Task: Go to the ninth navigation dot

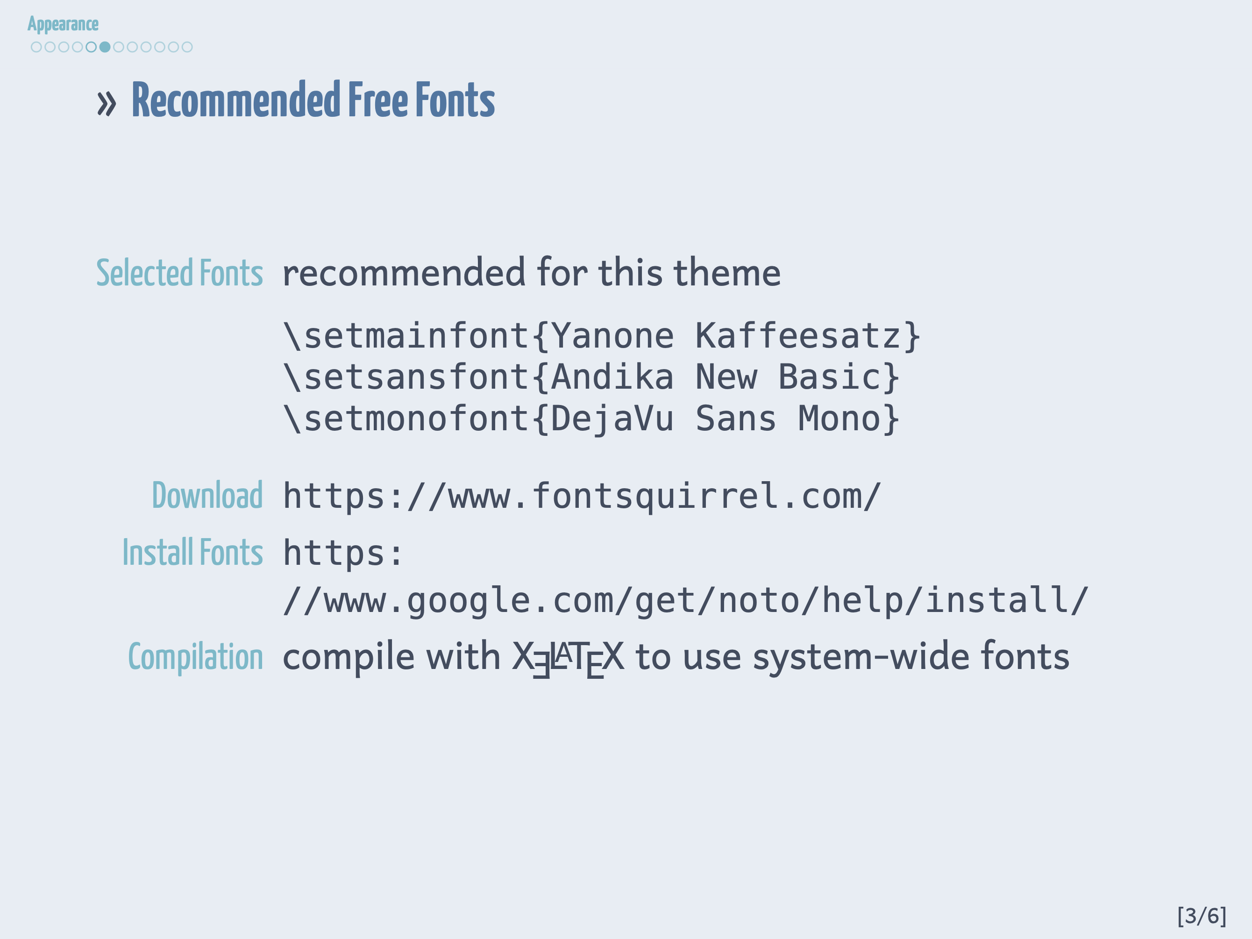Action: point(146,47)
